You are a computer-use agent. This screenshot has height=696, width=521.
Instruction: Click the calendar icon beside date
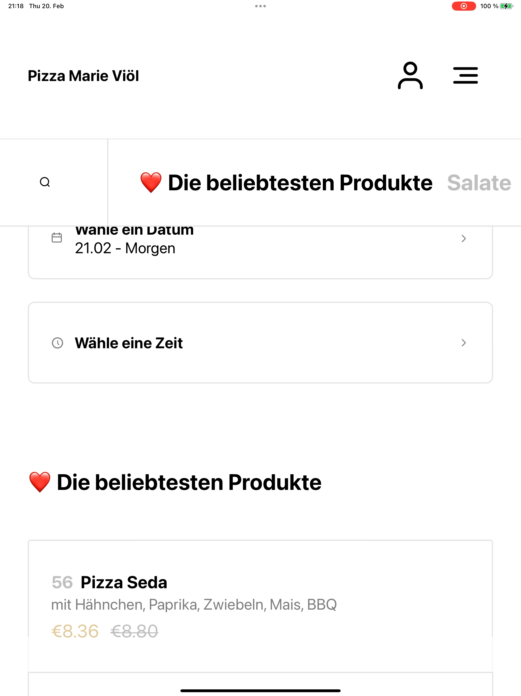click(56, 237)
